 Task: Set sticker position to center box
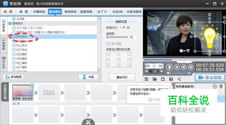point(119,60)
